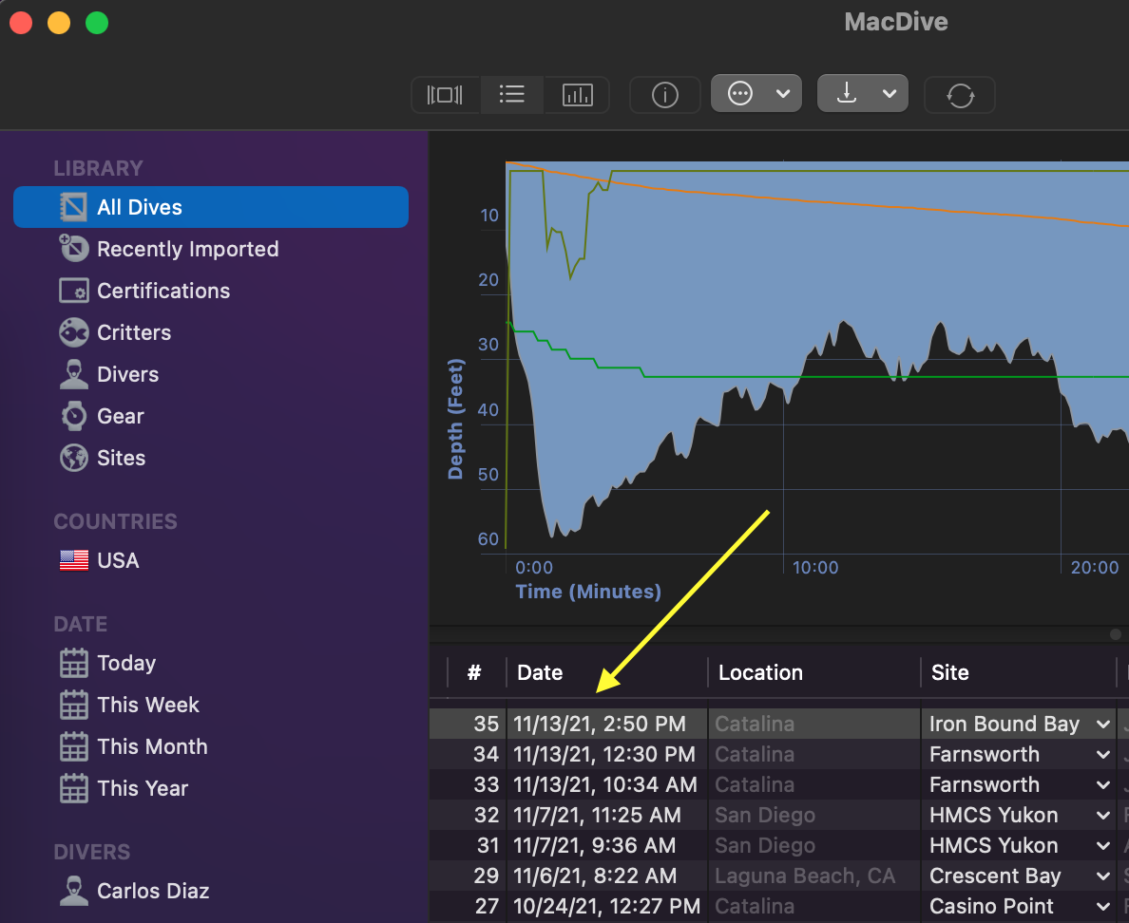This screenshot has height=923, width=1129.
Task: Select the list view icon in toolbar
Action: 512,95
